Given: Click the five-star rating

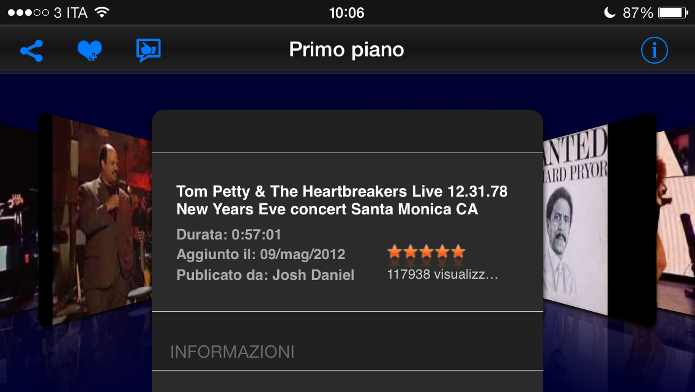Looking at the screenshot, I should pyautogui.click(x=426, y=252).
